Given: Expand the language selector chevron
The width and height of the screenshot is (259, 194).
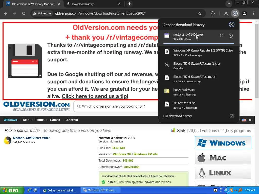Looking at the screenshot, I should point(250,120).
